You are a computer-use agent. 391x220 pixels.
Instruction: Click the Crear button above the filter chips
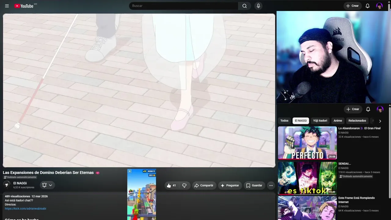pos(353,109)
